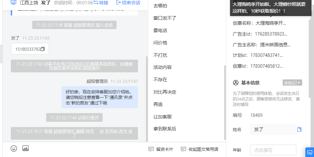Viewport: 314px width, 157px height.
Task: Click the 广告主id value text
Action: (x=271, y=34)
